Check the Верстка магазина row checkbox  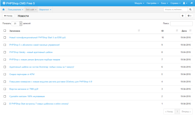(x=5, y=89)
